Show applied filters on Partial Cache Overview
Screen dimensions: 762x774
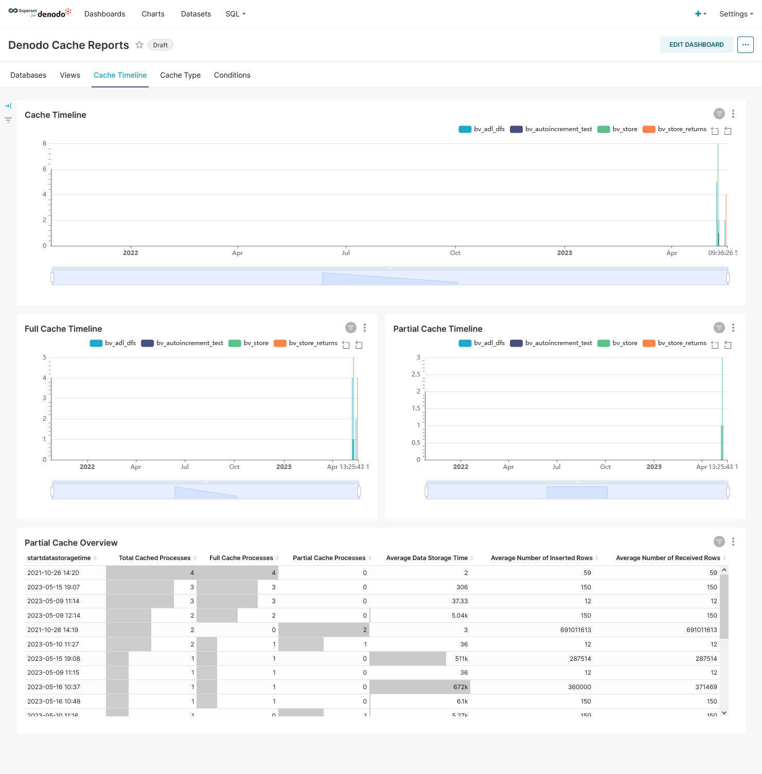click(x=719, y=542)
